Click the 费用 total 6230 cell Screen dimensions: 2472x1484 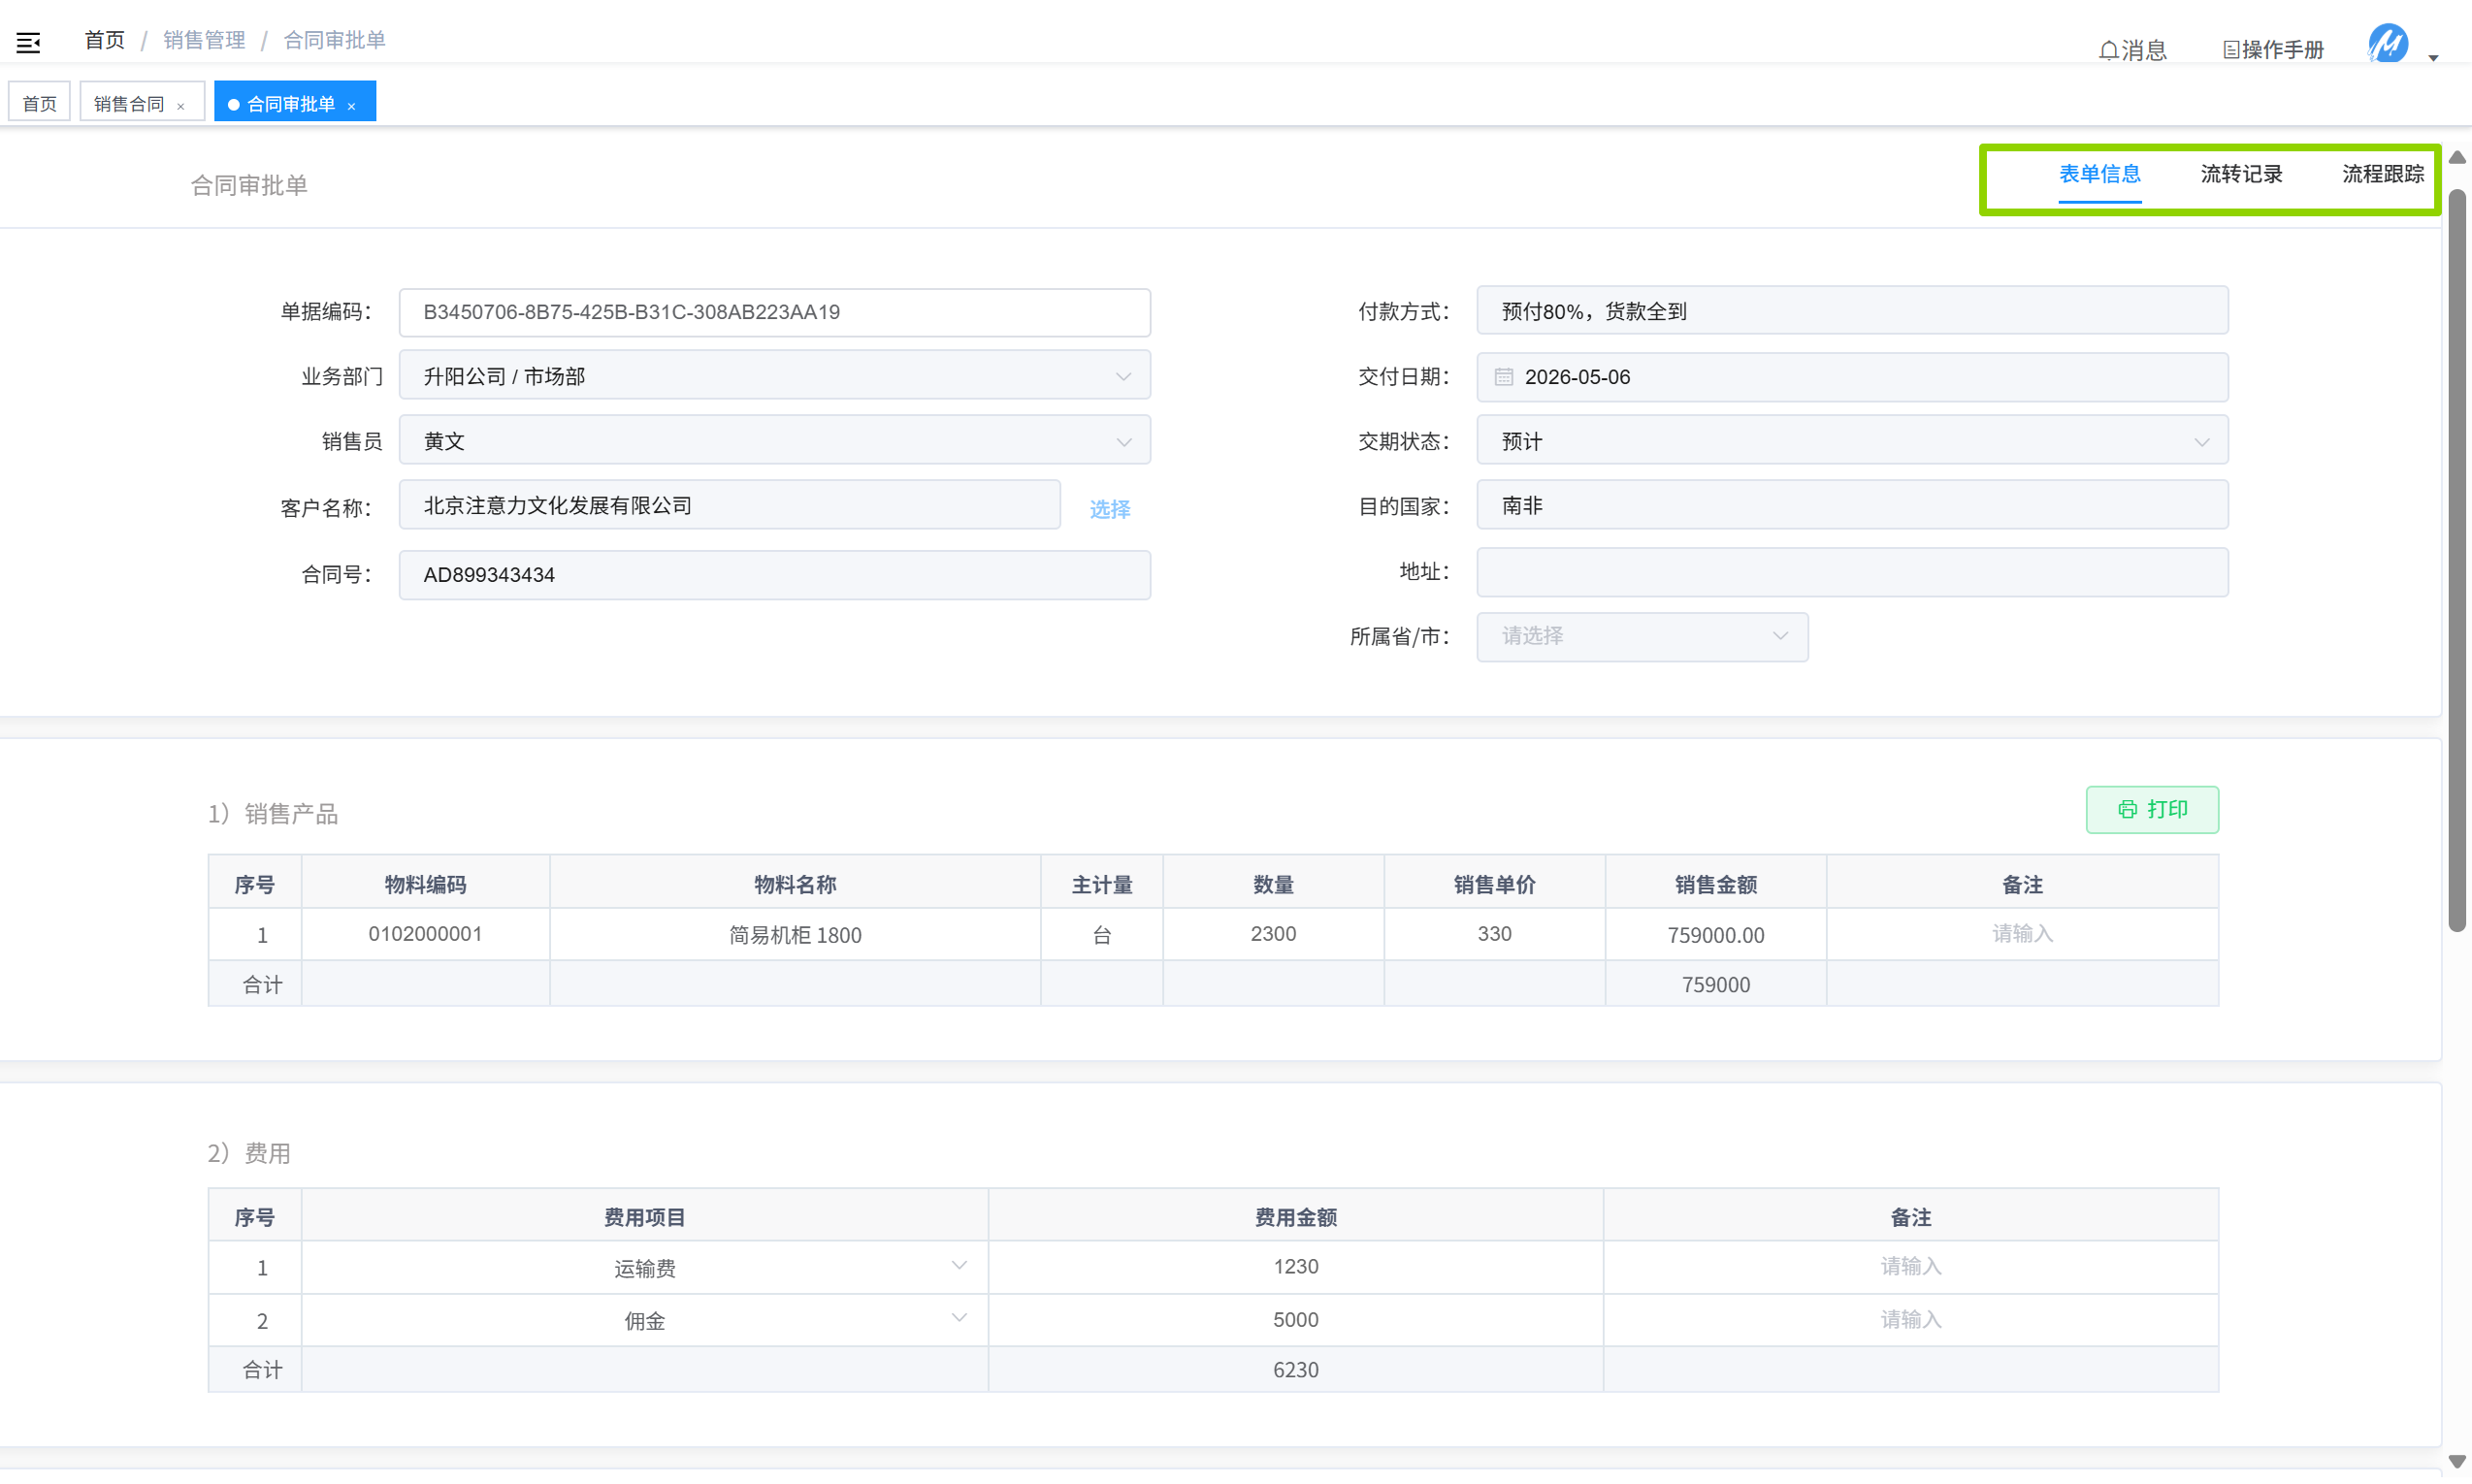click(x=1295, y=1370)
